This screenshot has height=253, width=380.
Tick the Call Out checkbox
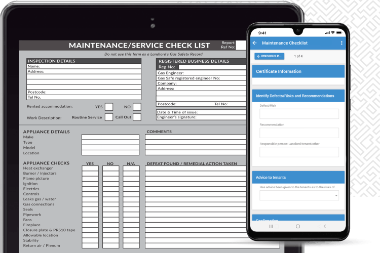pyautogui.click(x=137, y=117)
